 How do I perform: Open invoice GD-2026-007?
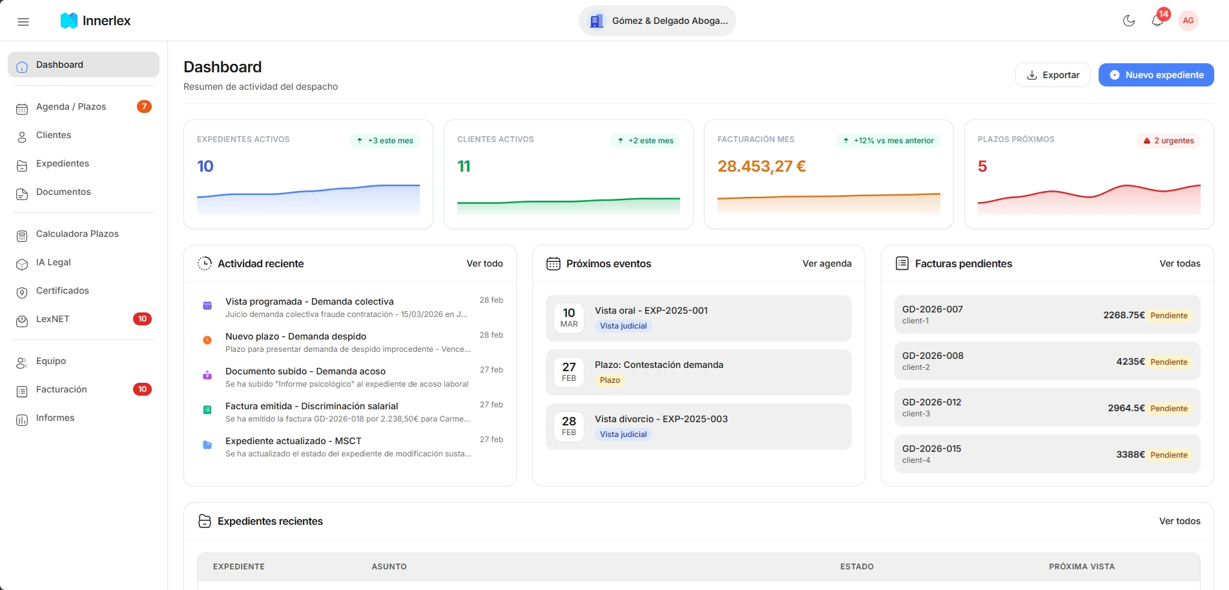(x=1048, y=314)
